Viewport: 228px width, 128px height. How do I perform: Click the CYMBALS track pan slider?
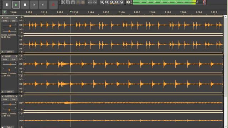click(9, 110)
